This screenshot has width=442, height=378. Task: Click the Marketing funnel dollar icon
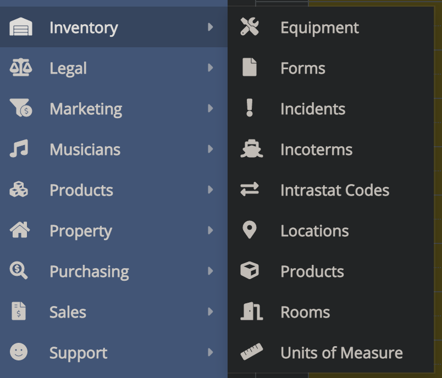click(21, 109)
